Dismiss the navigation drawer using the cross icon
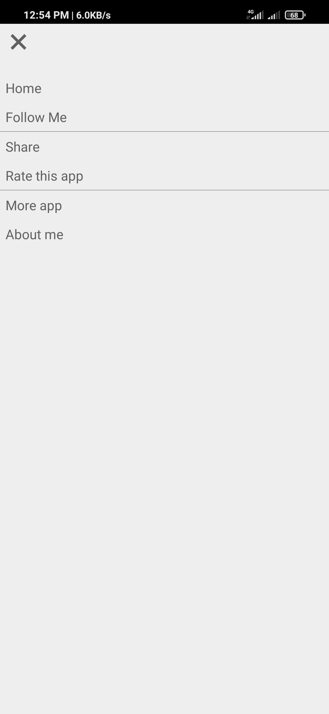329x714 pixels. [18, 42]
